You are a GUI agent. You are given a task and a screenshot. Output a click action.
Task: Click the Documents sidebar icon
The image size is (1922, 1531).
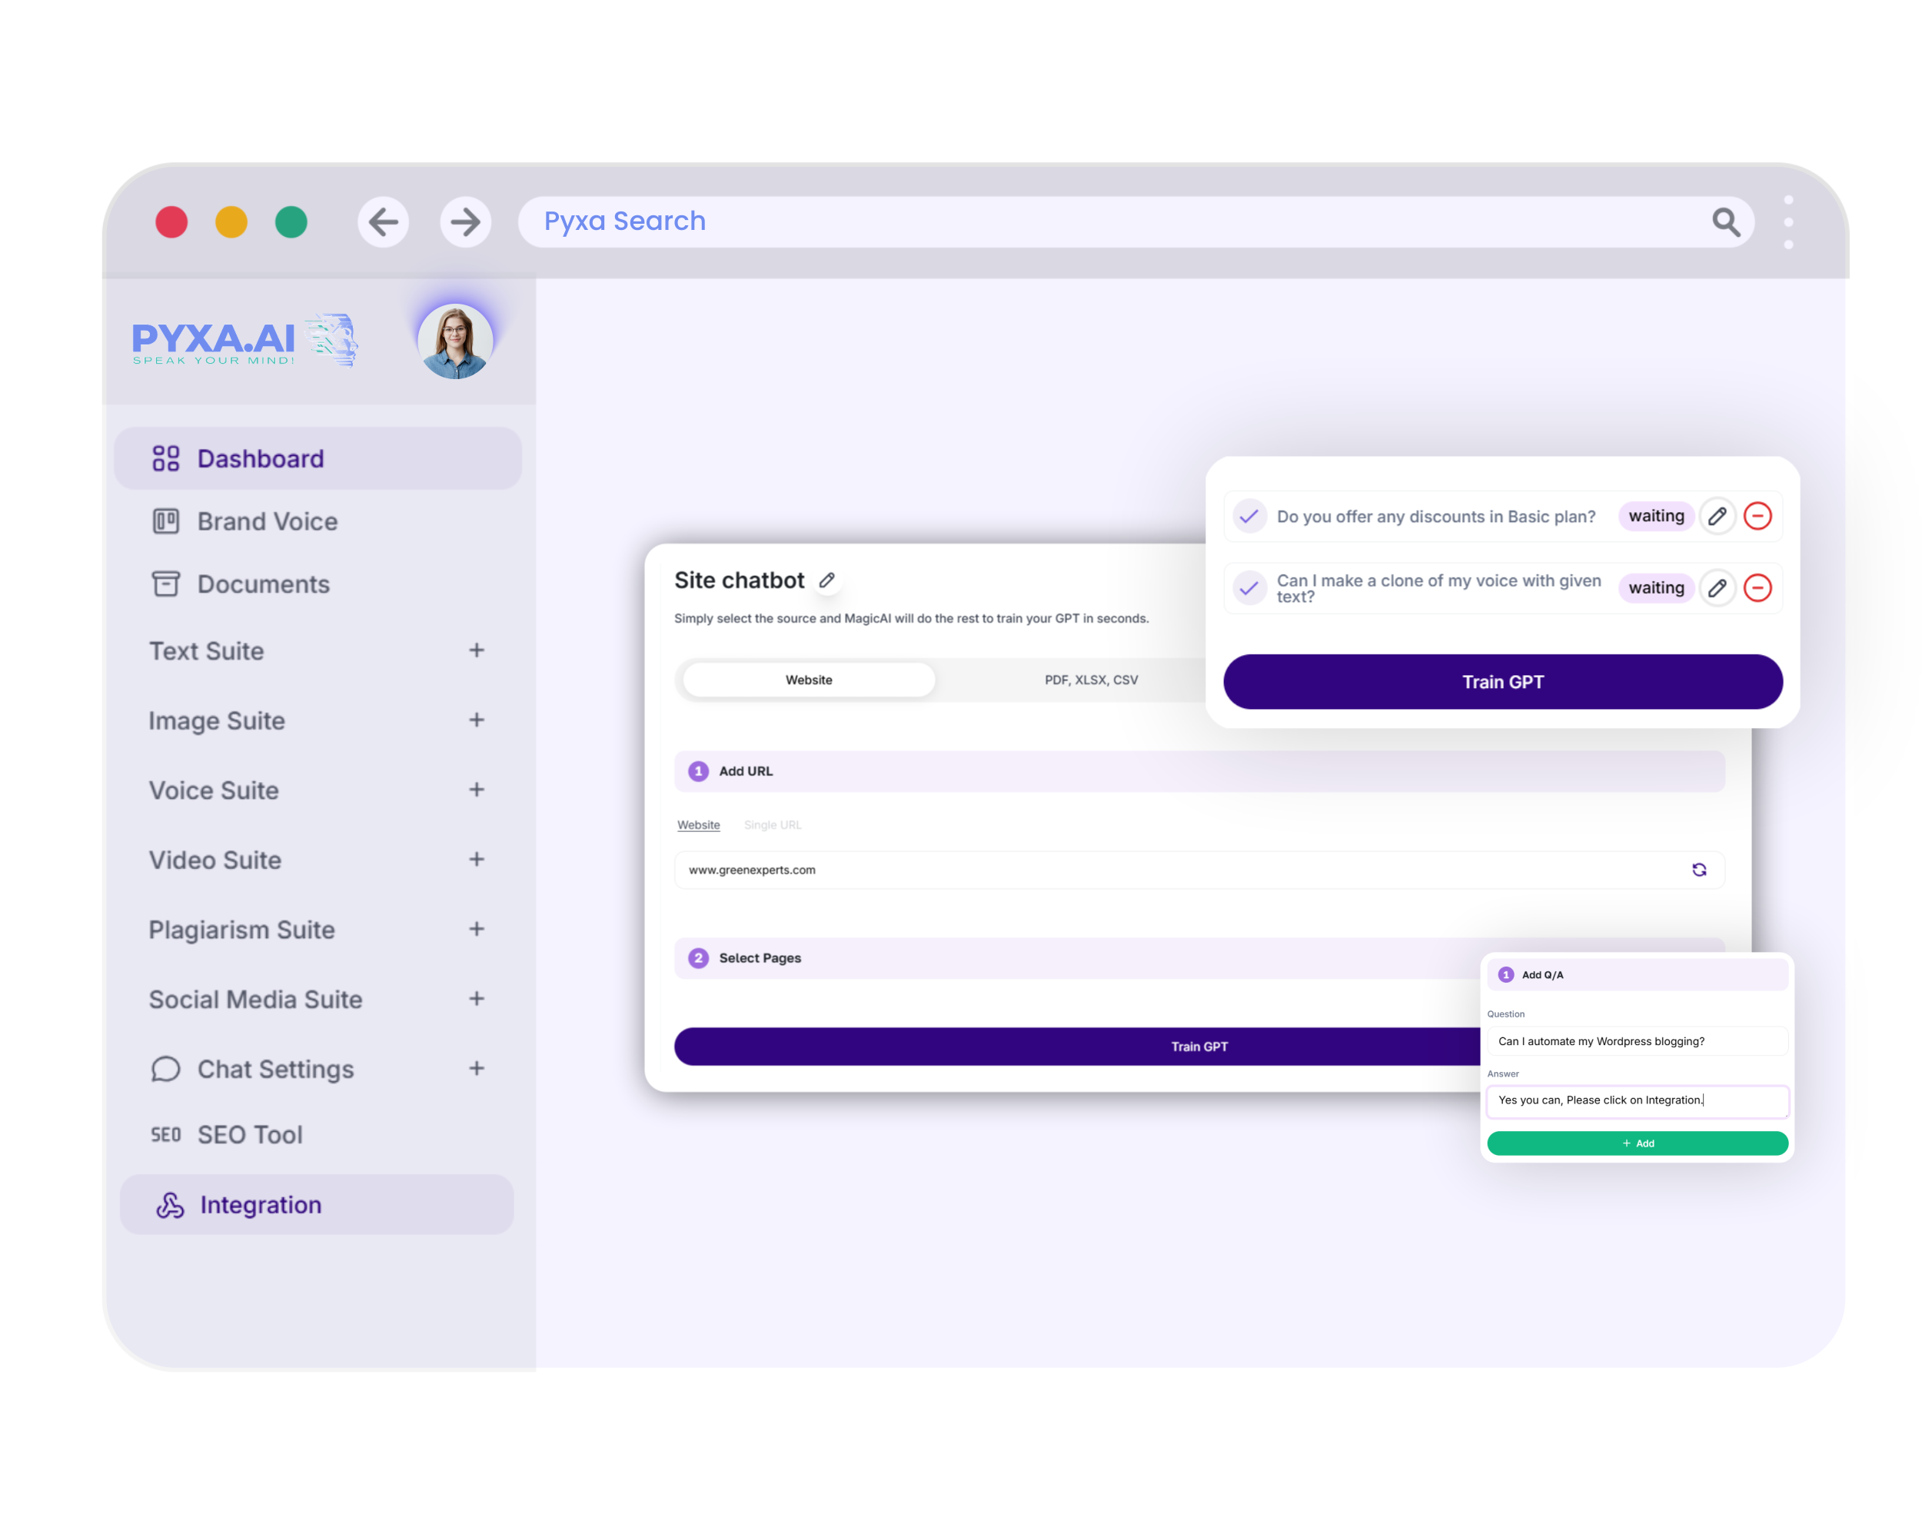[x=164, y=584]
